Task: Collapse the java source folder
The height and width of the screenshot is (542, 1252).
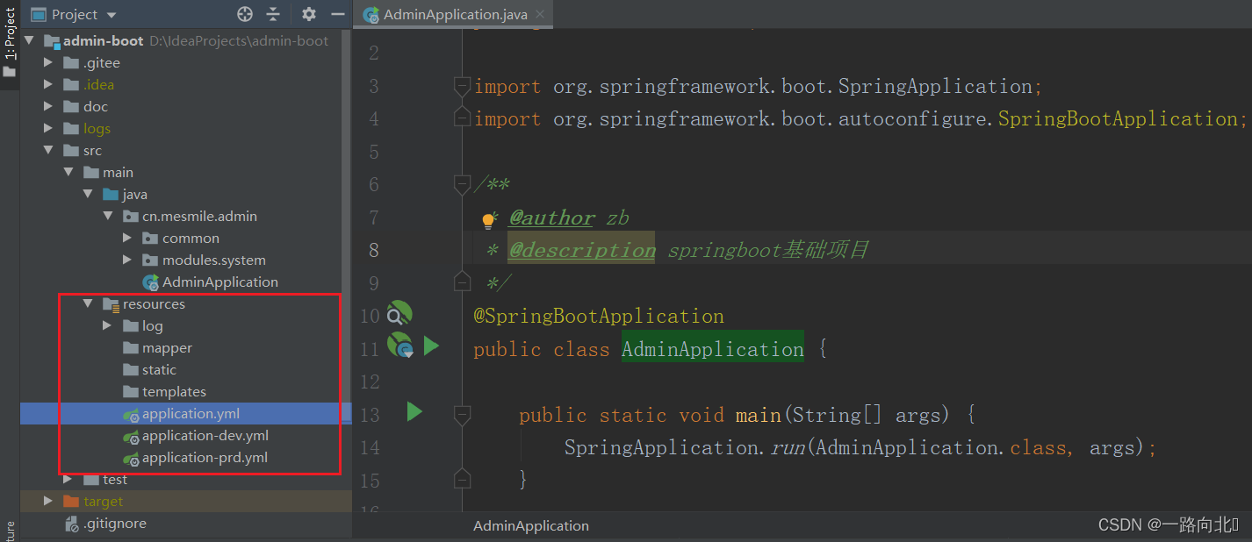Action: click(88, 195)
